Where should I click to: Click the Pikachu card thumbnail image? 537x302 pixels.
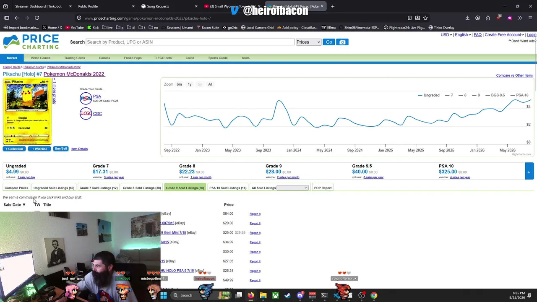pos(27,112)
